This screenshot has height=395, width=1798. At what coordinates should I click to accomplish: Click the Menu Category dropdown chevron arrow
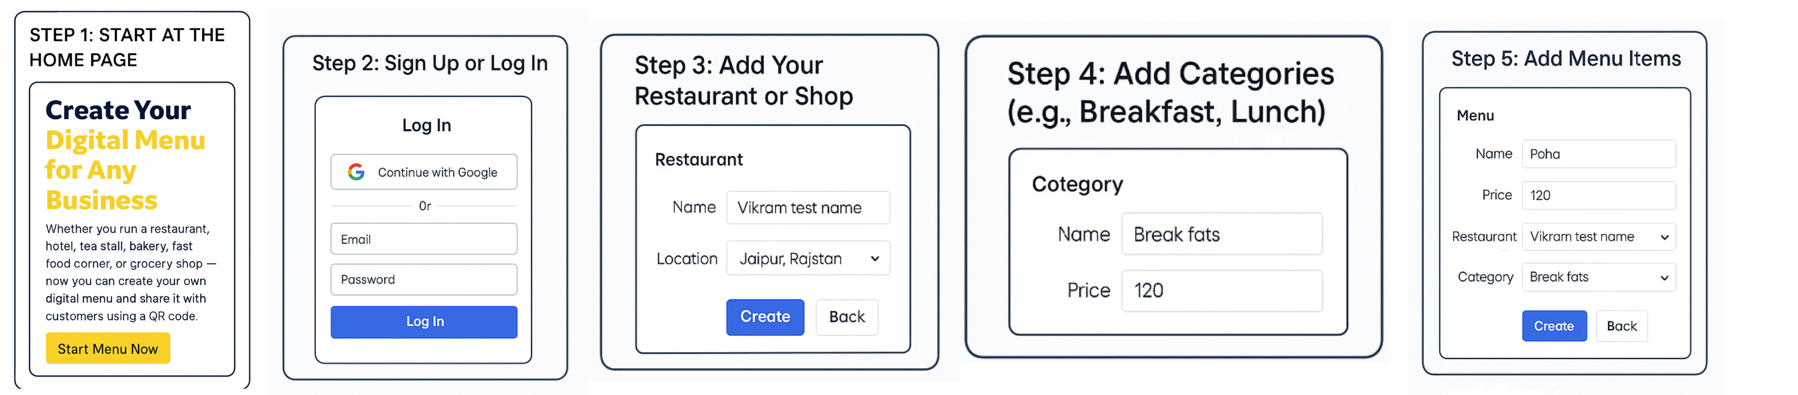(1664, 278)
